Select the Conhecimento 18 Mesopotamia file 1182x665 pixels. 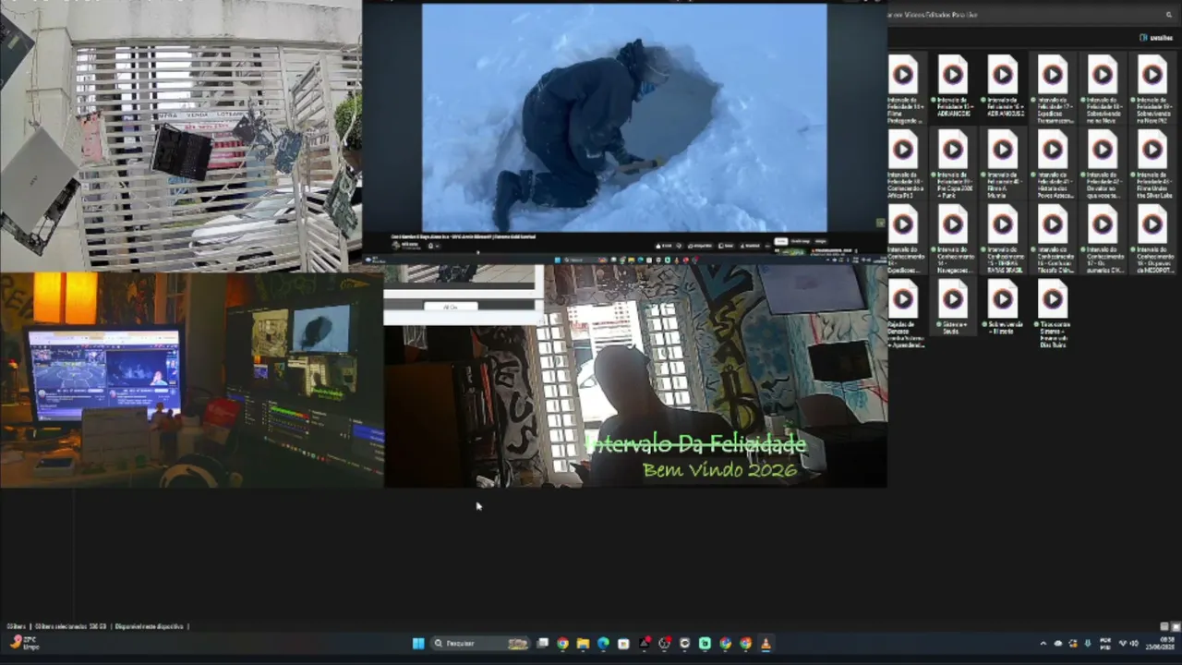(x=1152, y=239)
